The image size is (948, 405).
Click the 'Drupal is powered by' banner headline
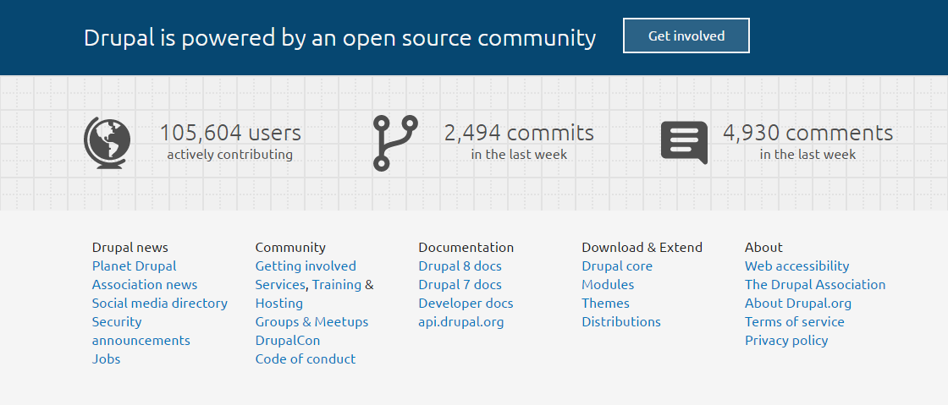point(339,38)
